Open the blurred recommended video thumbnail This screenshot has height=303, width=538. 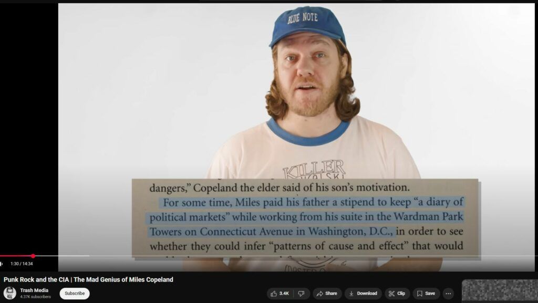[500, 291]
